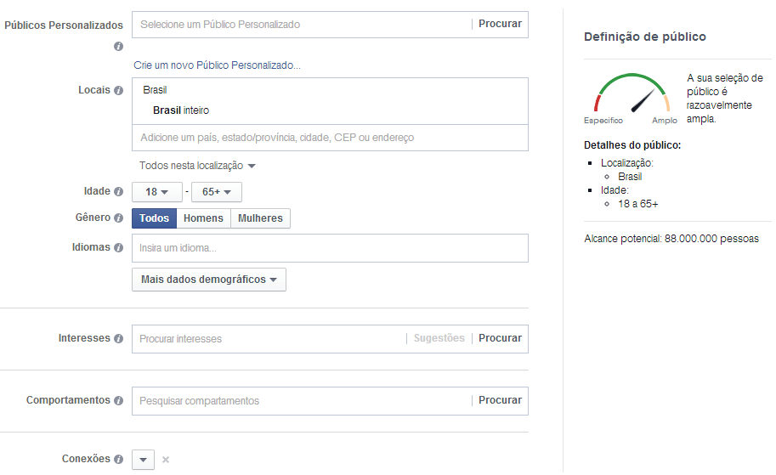Open the Conexões dropdown arrow button

click(143, 460)
